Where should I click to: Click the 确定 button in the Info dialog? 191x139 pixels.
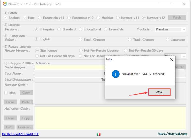click(x=159, y=92)
